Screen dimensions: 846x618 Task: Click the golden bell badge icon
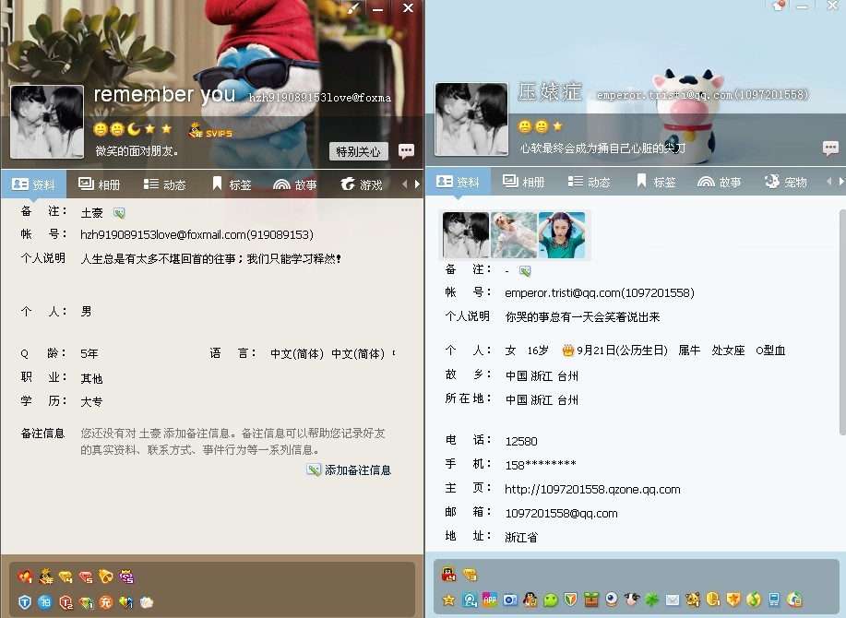pos(106,576)
